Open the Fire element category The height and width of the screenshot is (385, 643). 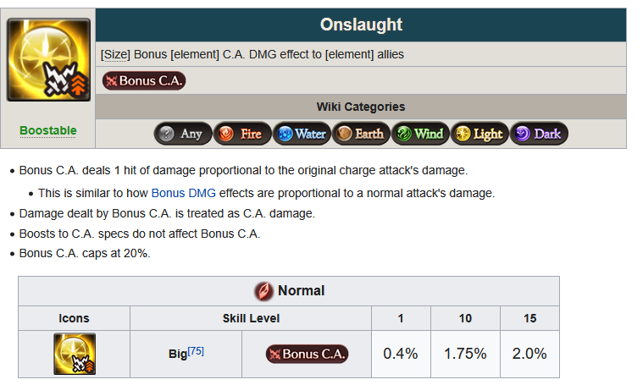242,134
